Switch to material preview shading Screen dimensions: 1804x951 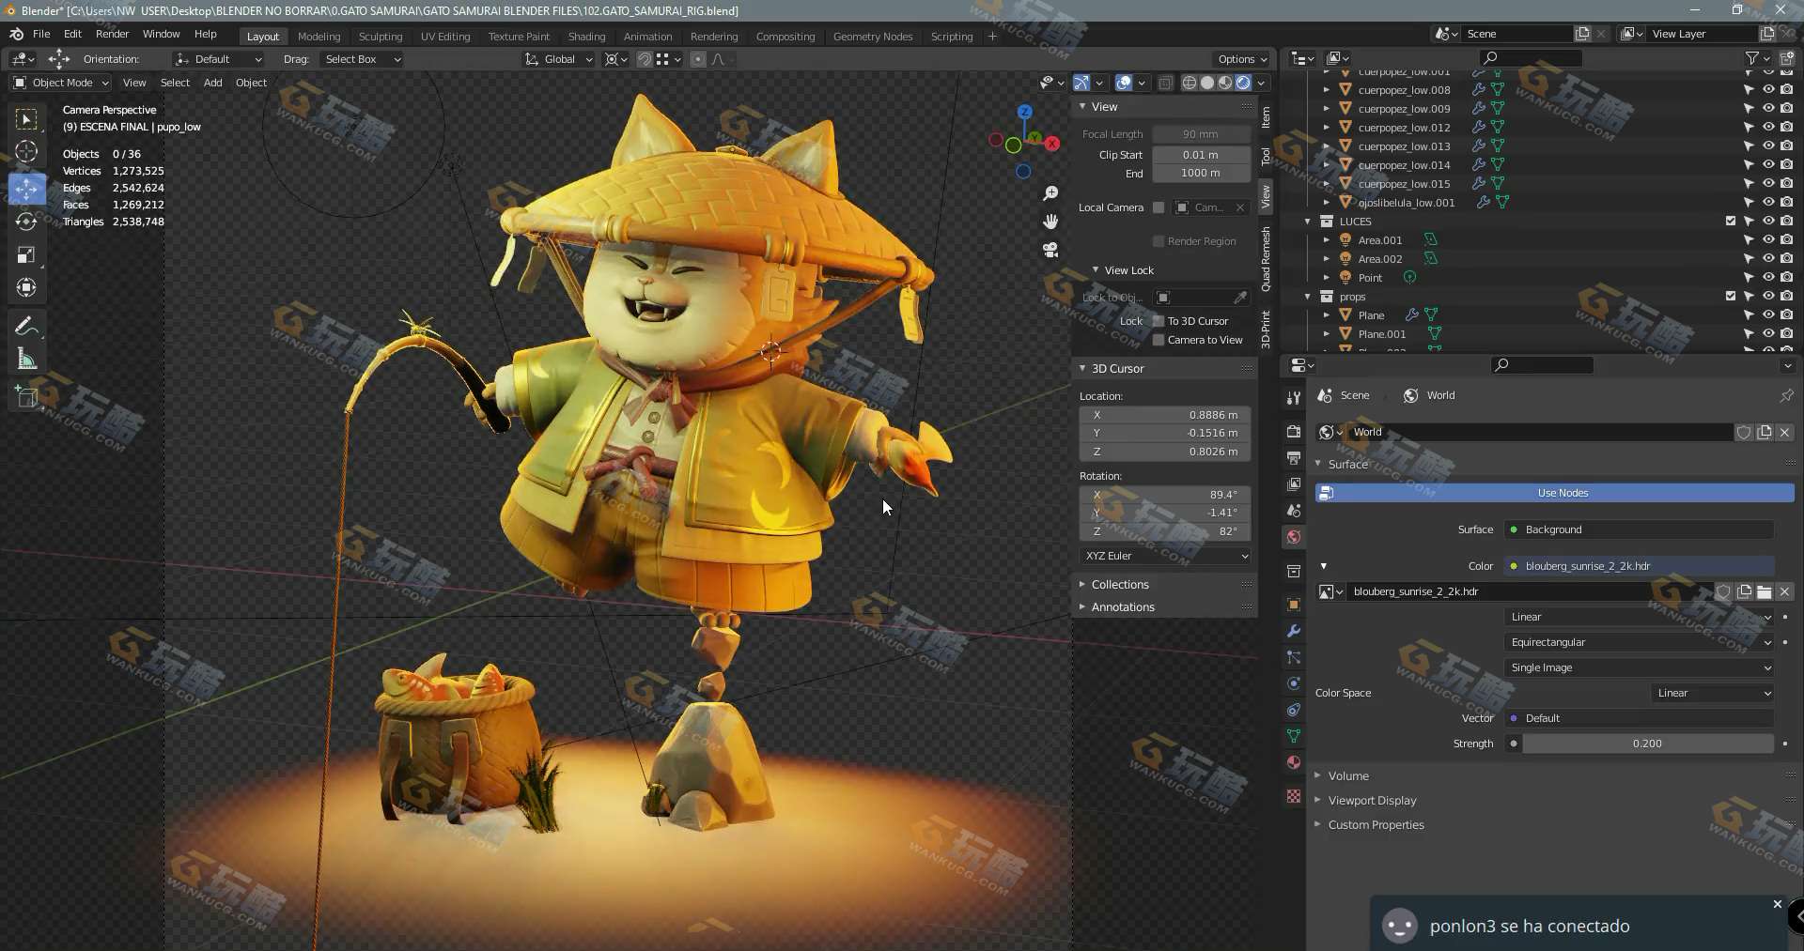tap(1225, 83)
